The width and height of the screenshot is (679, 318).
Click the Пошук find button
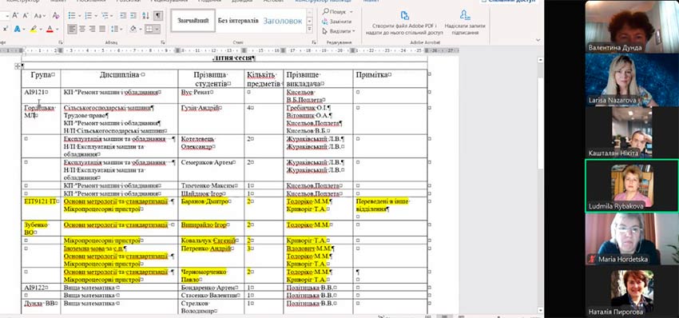point(334,12)
